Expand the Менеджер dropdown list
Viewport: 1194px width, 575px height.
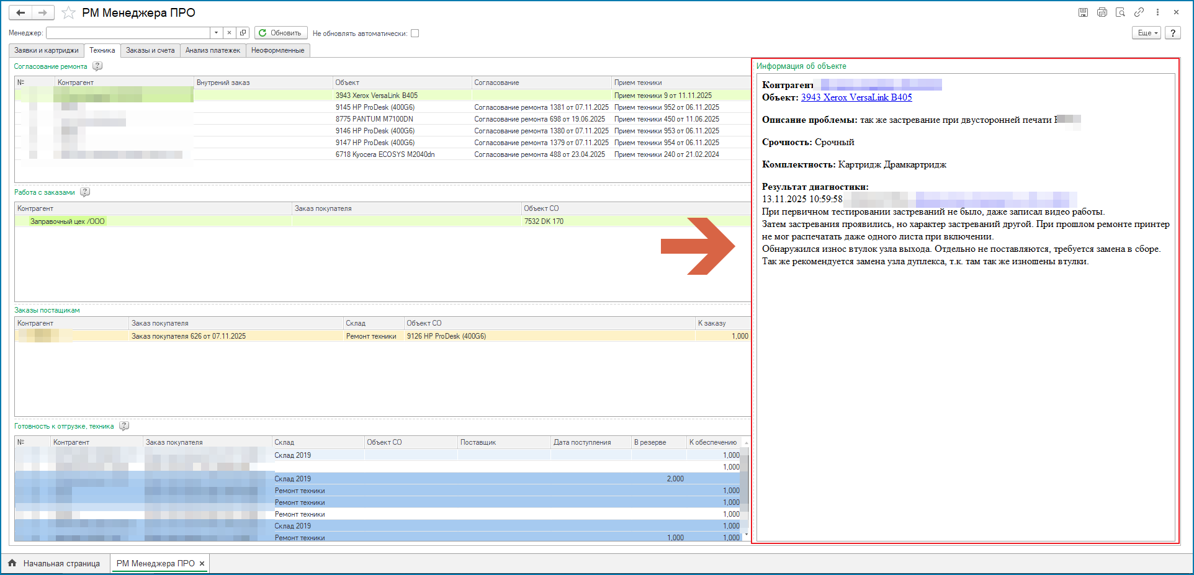216,33
